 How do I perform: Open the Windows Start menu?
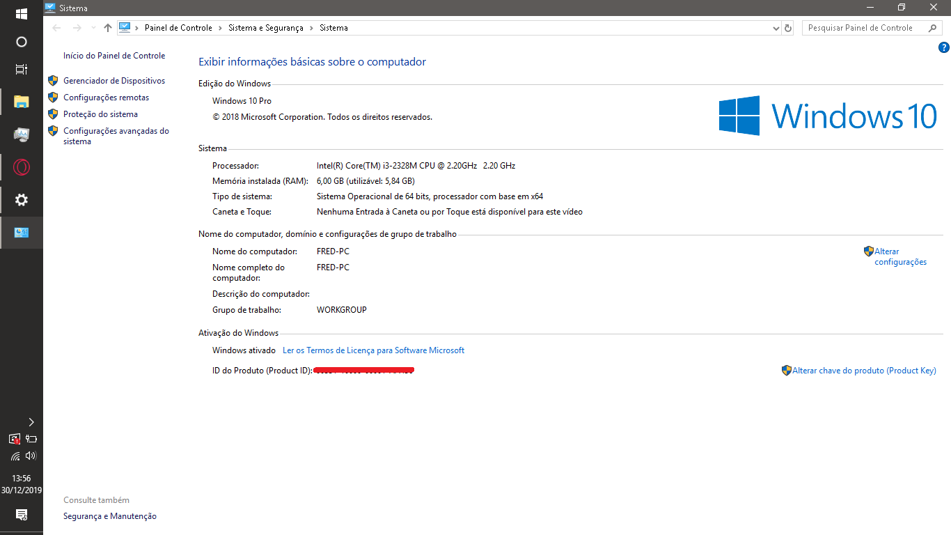pos(21,14)
